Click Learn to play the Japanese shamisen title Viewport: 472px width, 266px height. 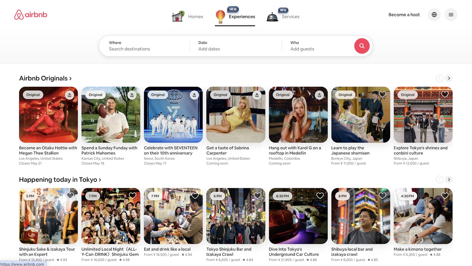(x=350, y=150)
